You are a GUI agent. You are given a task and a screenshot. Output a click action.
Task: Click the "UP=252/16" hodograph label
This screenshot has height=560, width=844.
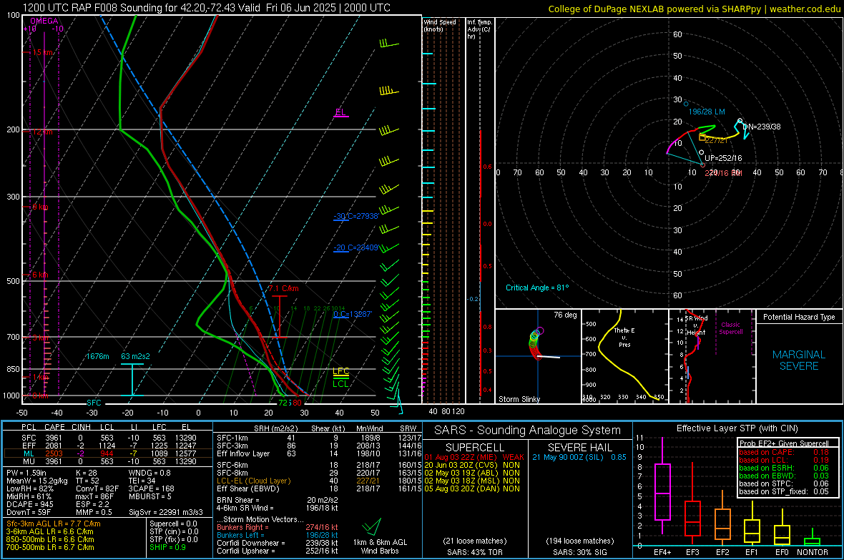pos(723,158)
